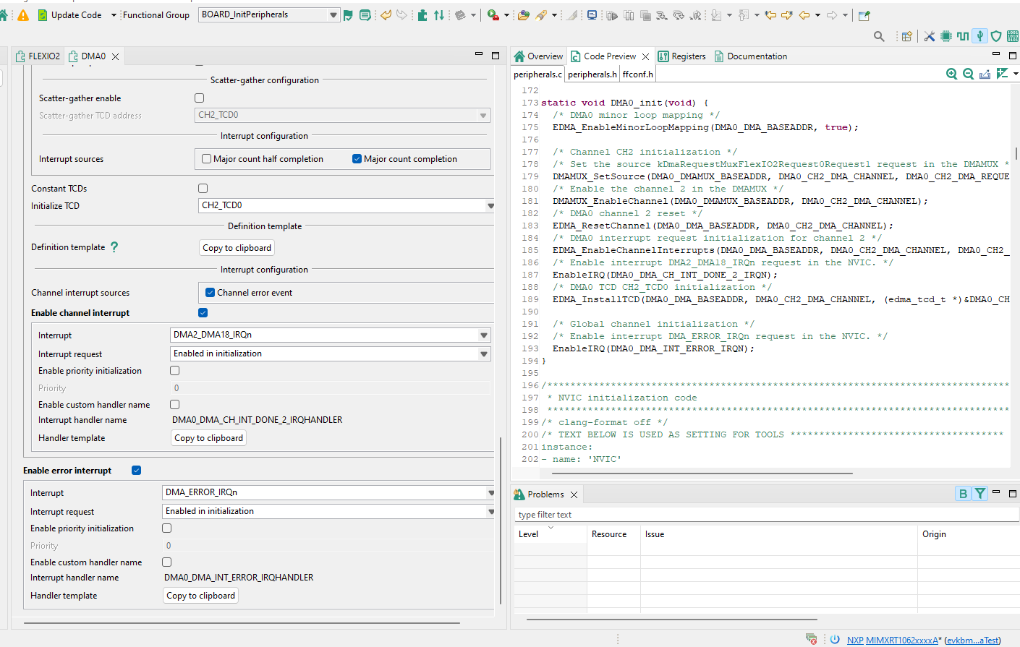1020x647 pixels.
Task: Zoom out of the code preview
Action: (968, 74)
